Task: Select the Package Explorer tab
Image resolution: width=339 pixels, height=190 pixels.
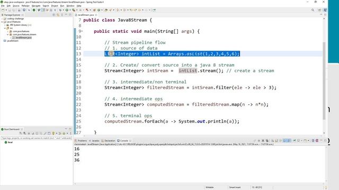Action: point(12,15)
